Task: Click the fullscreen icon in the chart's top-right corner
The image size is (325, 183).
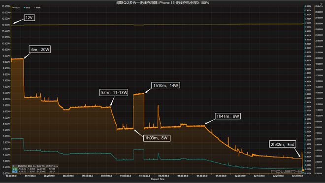Action: coord(321,4)
